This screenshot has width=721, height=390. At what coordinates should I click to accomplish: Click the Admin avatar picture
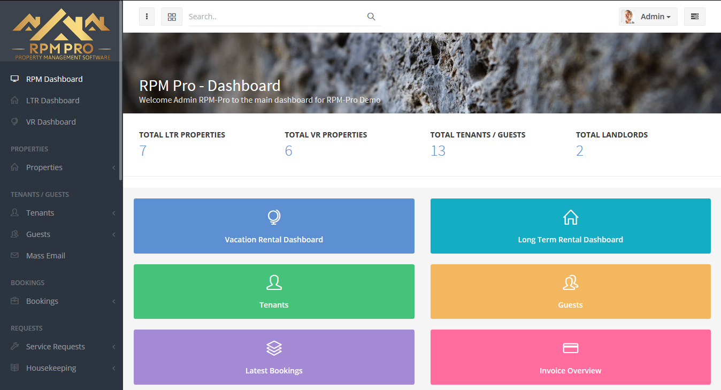[628, 17]
